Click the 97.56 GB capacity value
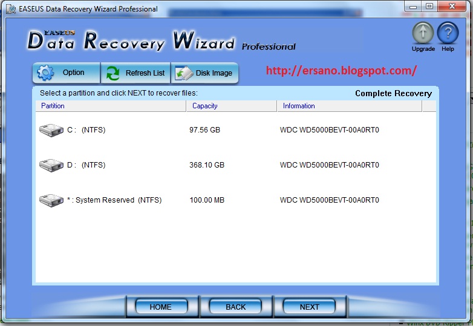The image size is (473, 326). [204, 130]
